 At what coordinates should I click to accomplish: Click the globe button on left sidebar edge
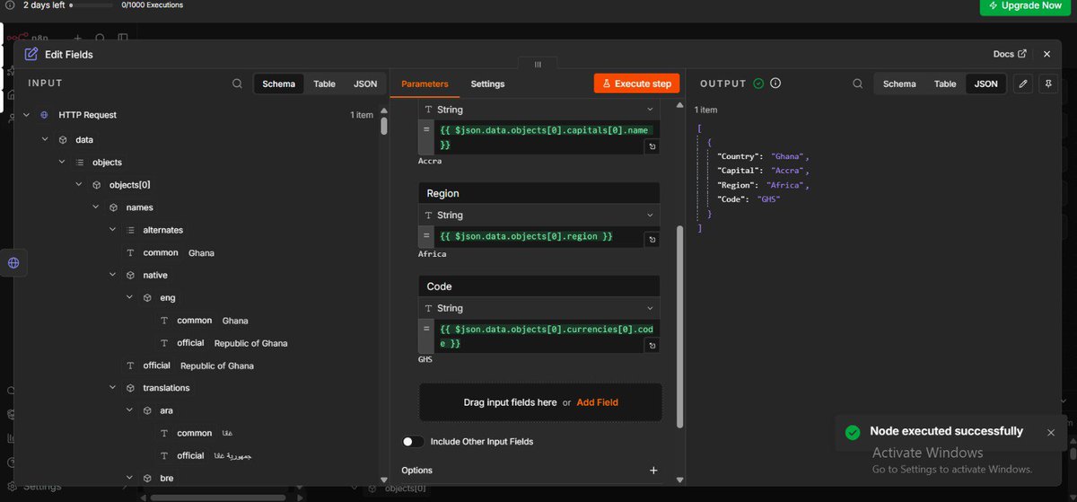[13, 263]
